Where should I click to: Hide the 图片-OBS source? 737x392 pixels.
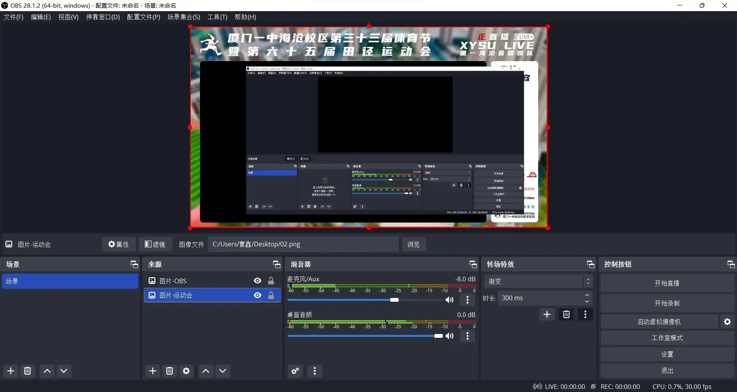tap(258, 281)
